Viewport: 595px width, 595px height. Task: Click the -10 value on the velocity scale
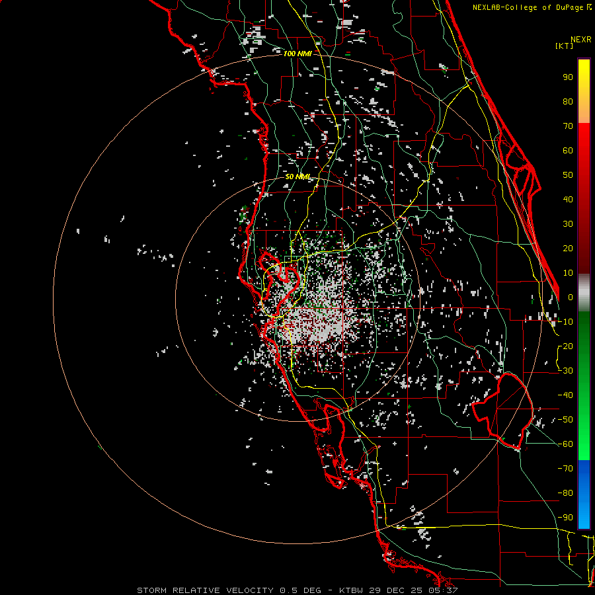pos(565,322)
